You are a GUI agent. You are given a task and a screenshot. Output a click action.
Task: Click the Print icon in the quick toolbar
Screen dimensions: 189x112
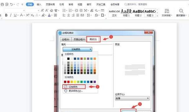(x=2, y=4)
